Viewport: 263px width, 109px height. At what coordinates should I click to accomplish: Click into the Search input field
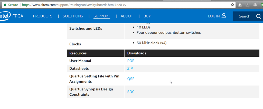[244, 16]
